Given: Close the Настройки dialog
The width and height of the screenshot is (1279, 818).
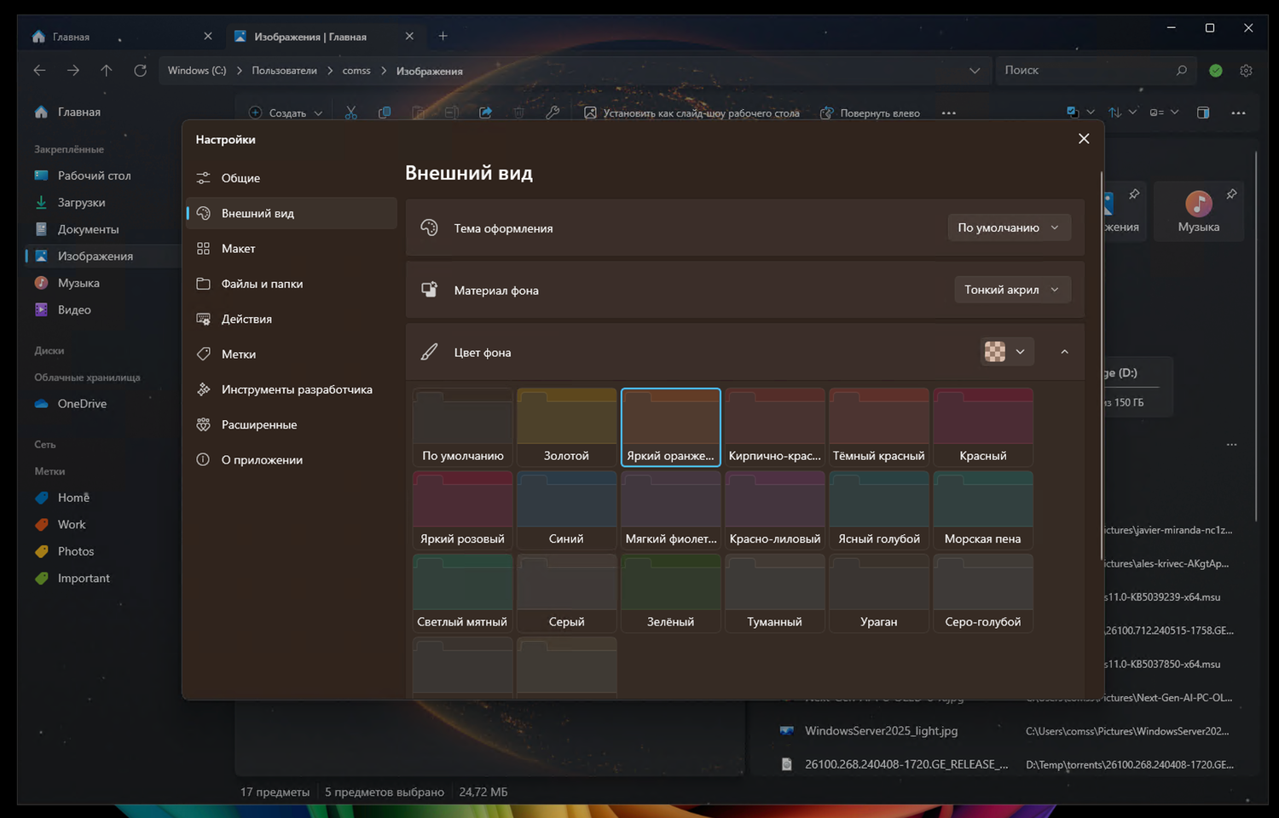Looking at the screenshot, I should coord(1084,139).
